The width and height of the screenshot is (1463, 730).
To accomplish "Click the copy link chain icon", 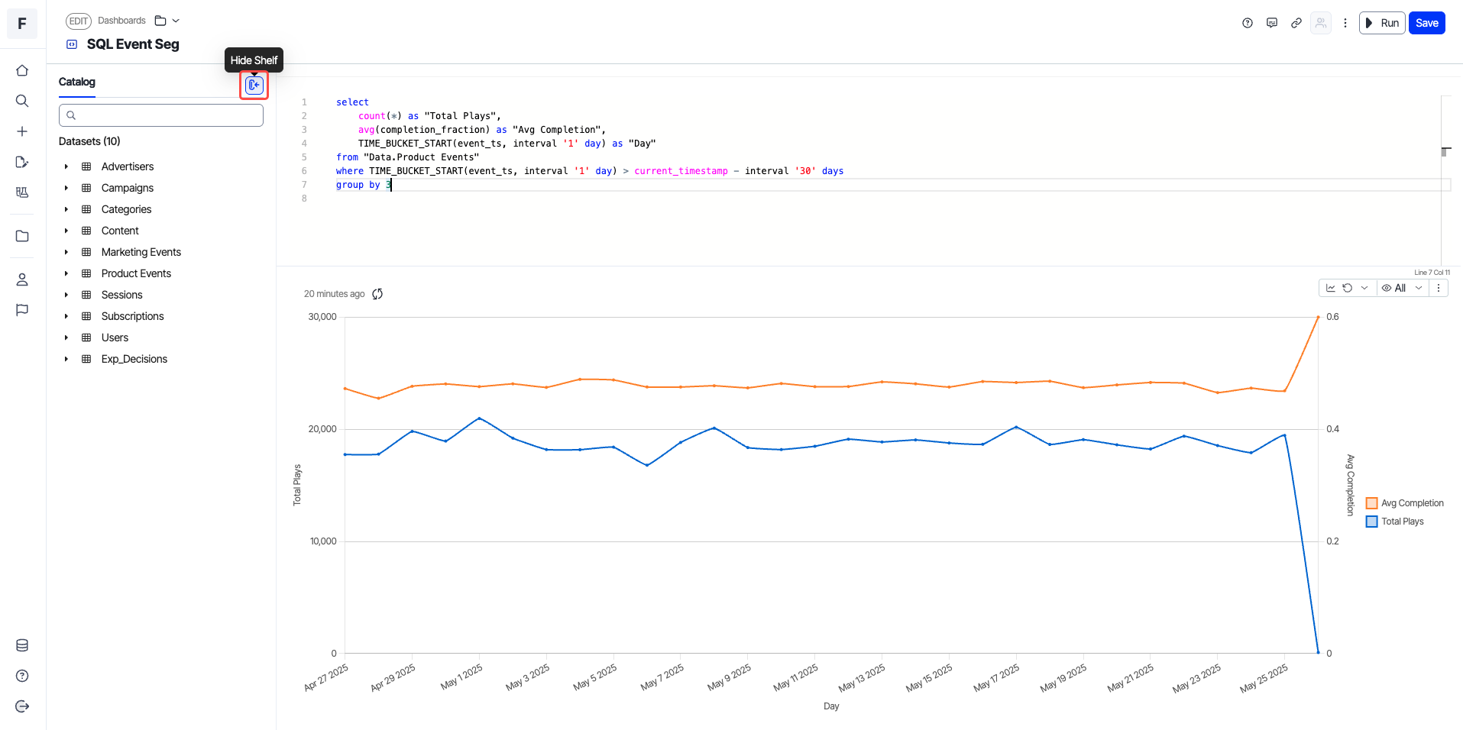I will (x=1296, y=23).
